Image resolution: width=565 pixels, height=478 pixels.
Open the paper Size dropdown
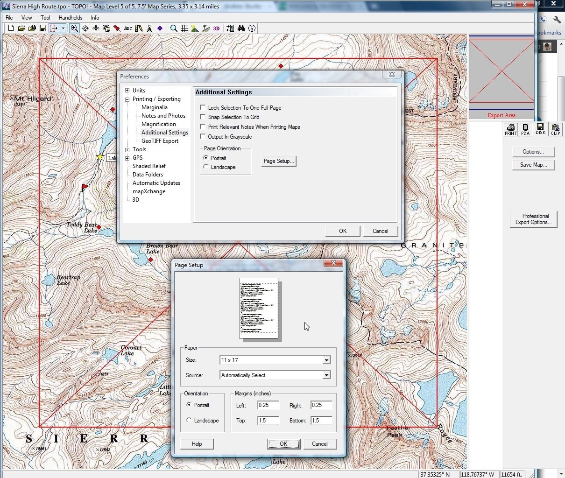coord(327,360)
